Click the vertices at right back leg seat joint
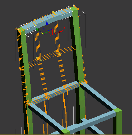This screenshot has height=135, width=132. pyautogui.click(x=86, y=81)
